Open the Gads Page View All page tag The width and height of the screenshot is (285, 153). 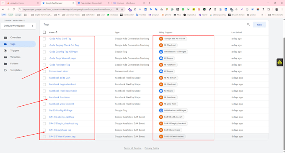coord(62,58)
